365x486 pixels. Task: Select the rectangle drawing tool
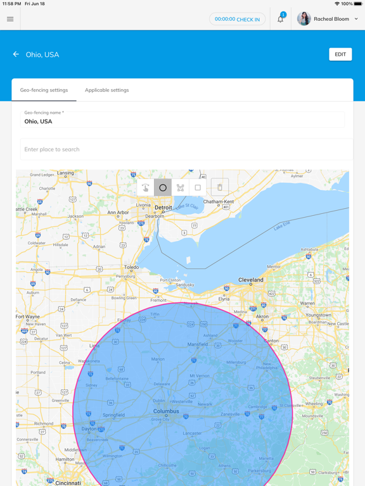click(198, 187)
